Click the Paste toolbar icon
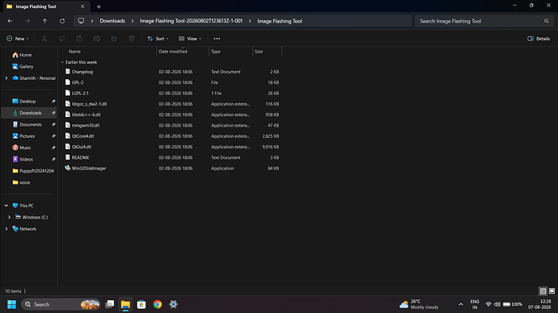 (x=79, y=39)
